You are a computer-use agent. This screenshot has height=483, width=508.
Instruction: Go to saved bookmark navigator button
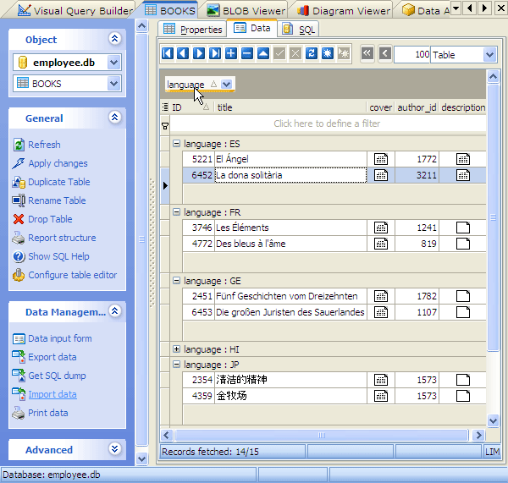click(344, 53)
